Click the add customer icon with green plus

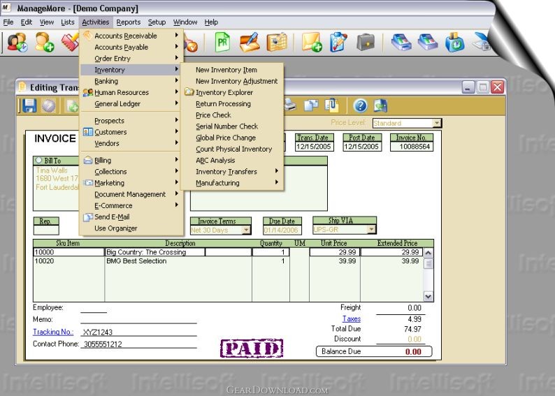pyautogui.click(x=45, y=43)
